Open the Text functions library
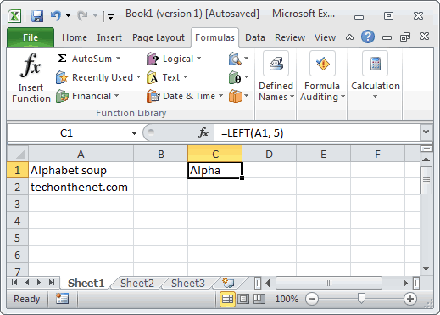Image resolution: width=440 pixels, height=315 pixels. click(x=167, y=77)
